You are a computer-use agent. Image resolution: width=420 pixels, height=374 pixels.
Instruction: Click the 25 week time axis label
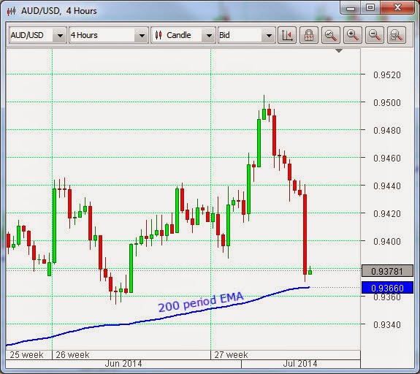(26, 355)
